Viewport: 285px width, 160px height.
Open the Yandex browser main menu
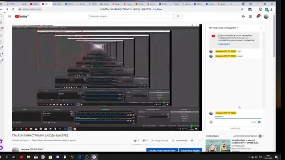[250, 4]
